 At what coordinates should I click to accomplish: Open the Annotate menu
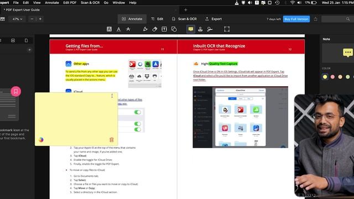click(51, 3)
